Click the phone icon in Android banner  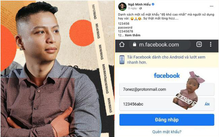point(122,60)
